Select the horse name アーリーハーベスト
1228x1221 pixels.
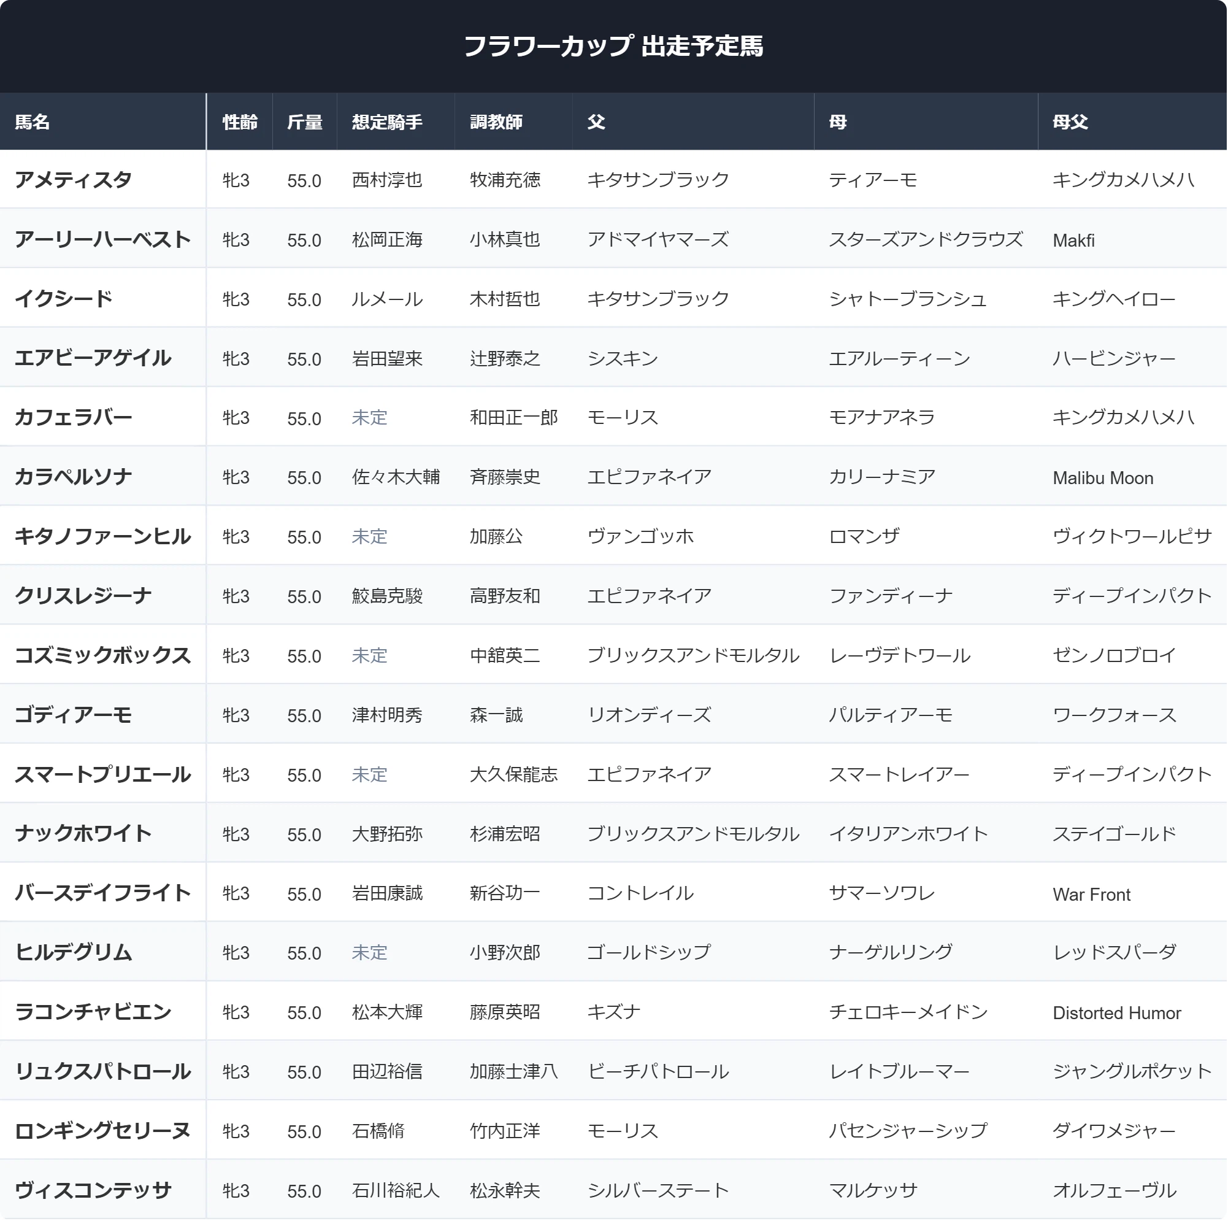(103, 240)
